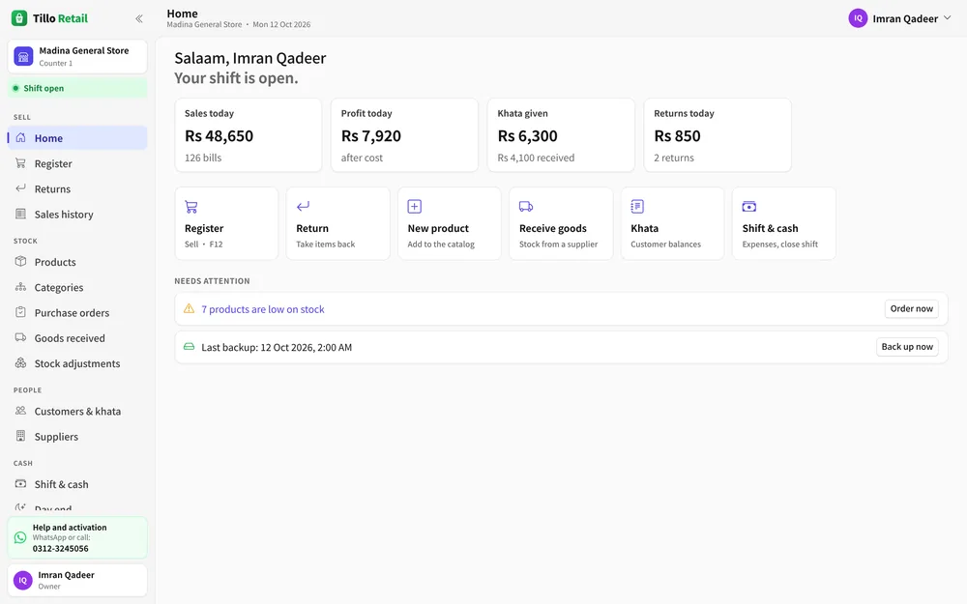967x604 pixels.
Task: Click the box icon beside Products
Action: pos(21,261)
